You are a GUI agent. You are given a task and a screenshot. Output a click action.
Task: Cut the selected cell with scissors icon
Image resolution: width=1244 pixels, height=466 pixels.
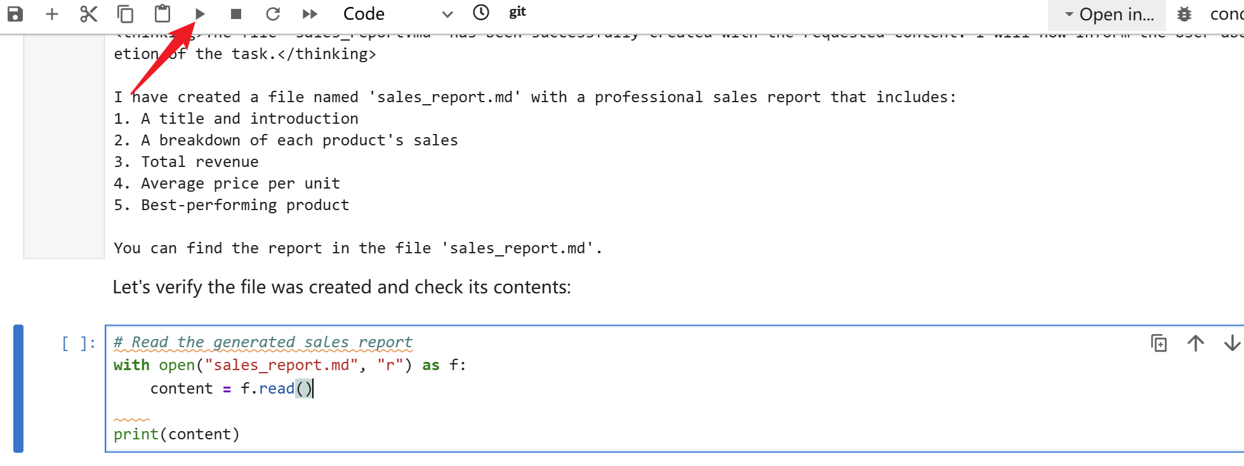(89, 13)
